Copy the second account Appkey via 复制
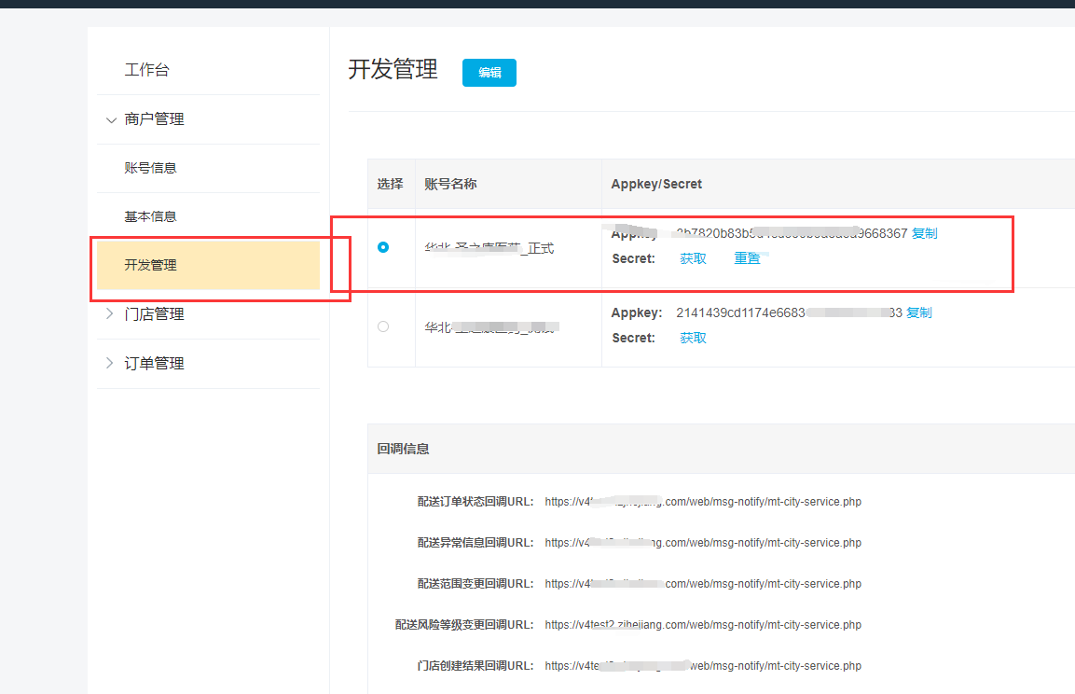 click(918, 312)
